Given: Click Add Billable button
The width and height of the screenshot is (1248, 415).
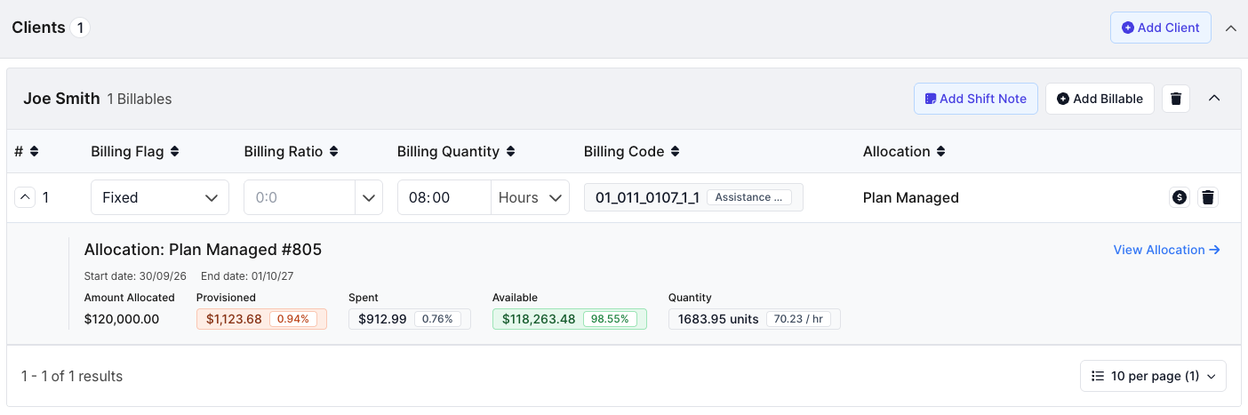Looking at the screenshot, I should click(1100, 99).
